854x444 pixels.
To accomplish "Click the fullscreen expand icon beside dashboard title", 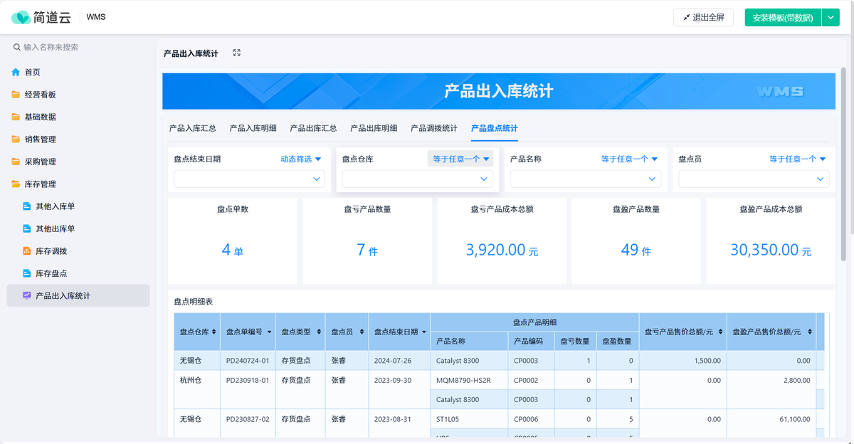I will pos(237,53).
